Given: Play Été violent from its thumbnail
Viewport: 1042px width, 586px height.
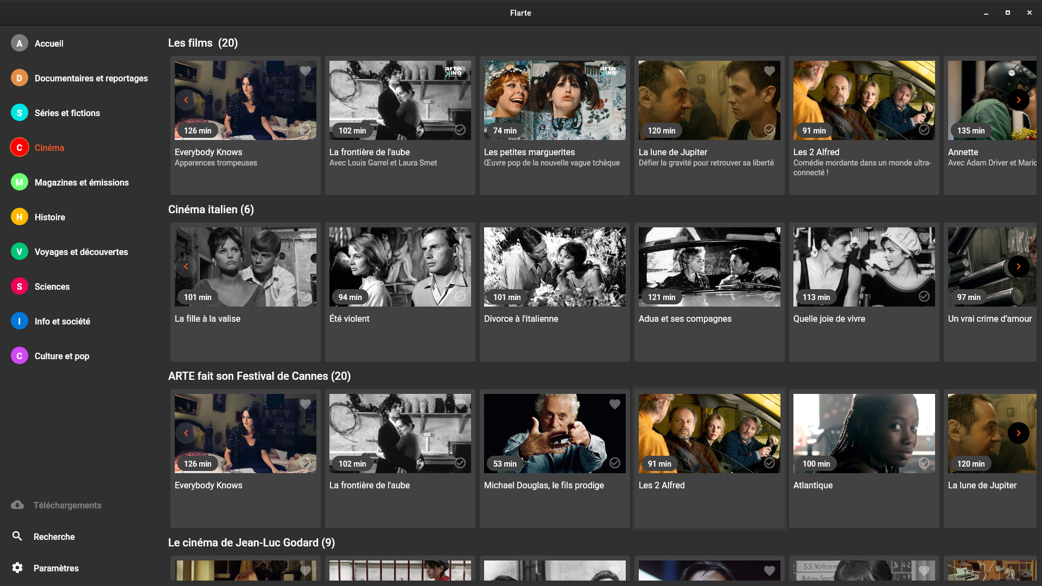Looking at the screenshot, I should pyautogui.click(x=400, y=267).
